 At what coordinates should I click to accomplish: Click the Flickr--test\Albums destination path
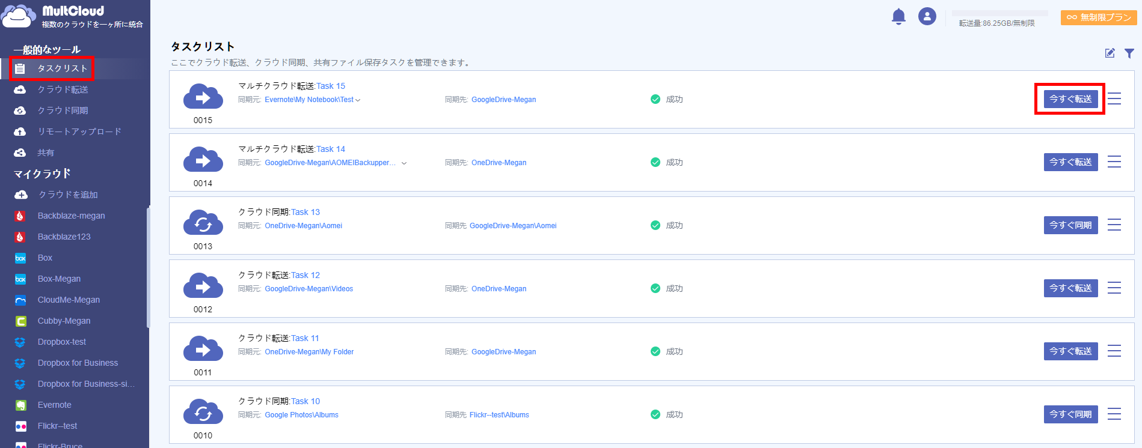point(499,415)
